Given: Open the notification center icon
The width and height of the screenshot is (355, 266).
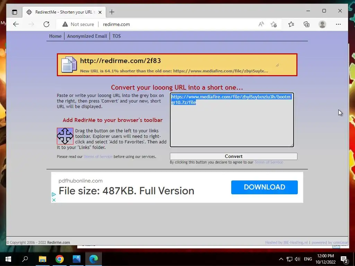Looking at the screenshot, I should pos(344,259).
